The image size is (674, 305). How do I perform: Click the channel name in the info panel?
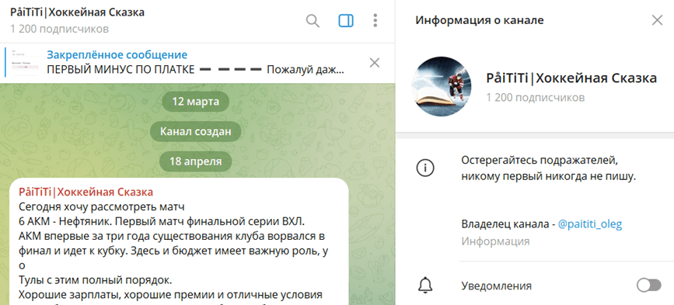(571, 78)
